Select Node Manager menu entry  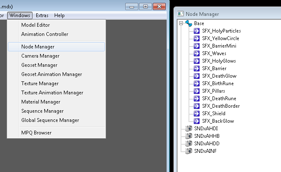(x=56, y=47)
